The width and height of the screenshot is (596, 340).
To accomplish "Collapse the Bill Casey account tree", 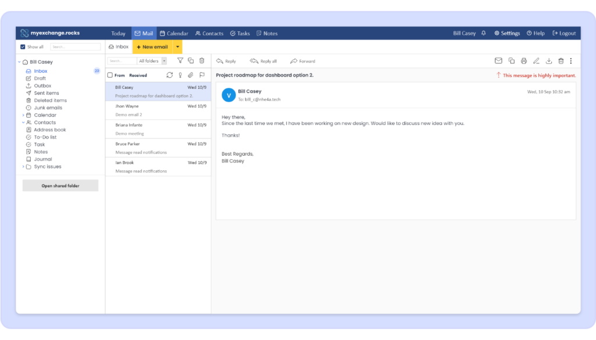I will tap(19, 62).
